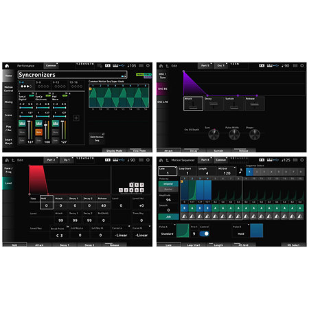The height and width of the screenshot is (309, 309).
Task: Tap the Pulse B blue hold thumbnail
Action: [x=257, y=231]
